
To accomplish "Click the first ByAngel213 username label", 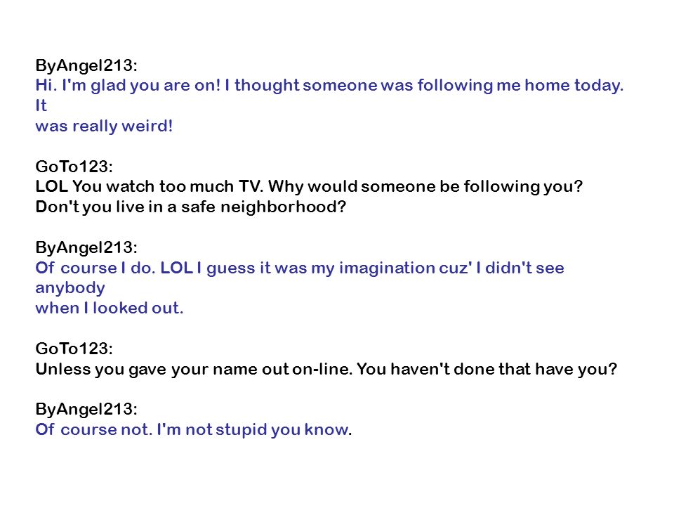I will [86, 65].
